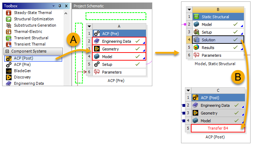Viewport: 253px width, 145px height.
Task: Select Solution cell in system B
Action: [x=218, y=40]
